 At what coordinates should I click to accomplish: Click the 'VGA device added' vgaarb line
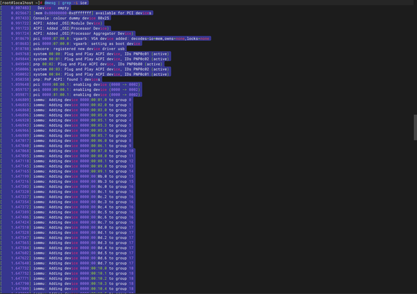click(106, 39)
